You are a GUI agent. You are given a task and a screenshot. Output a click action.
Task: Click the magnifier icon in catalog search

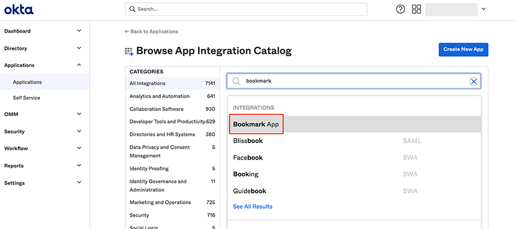click(236, 81)
